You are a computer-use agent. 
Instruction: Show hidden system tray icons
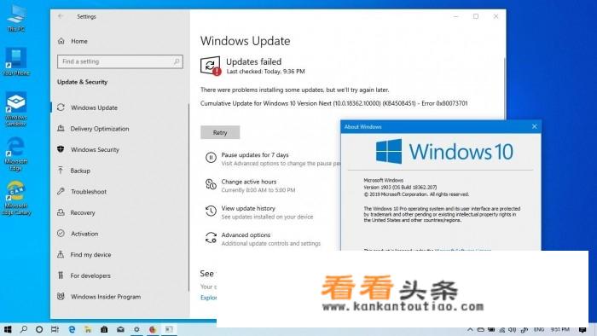470,329
